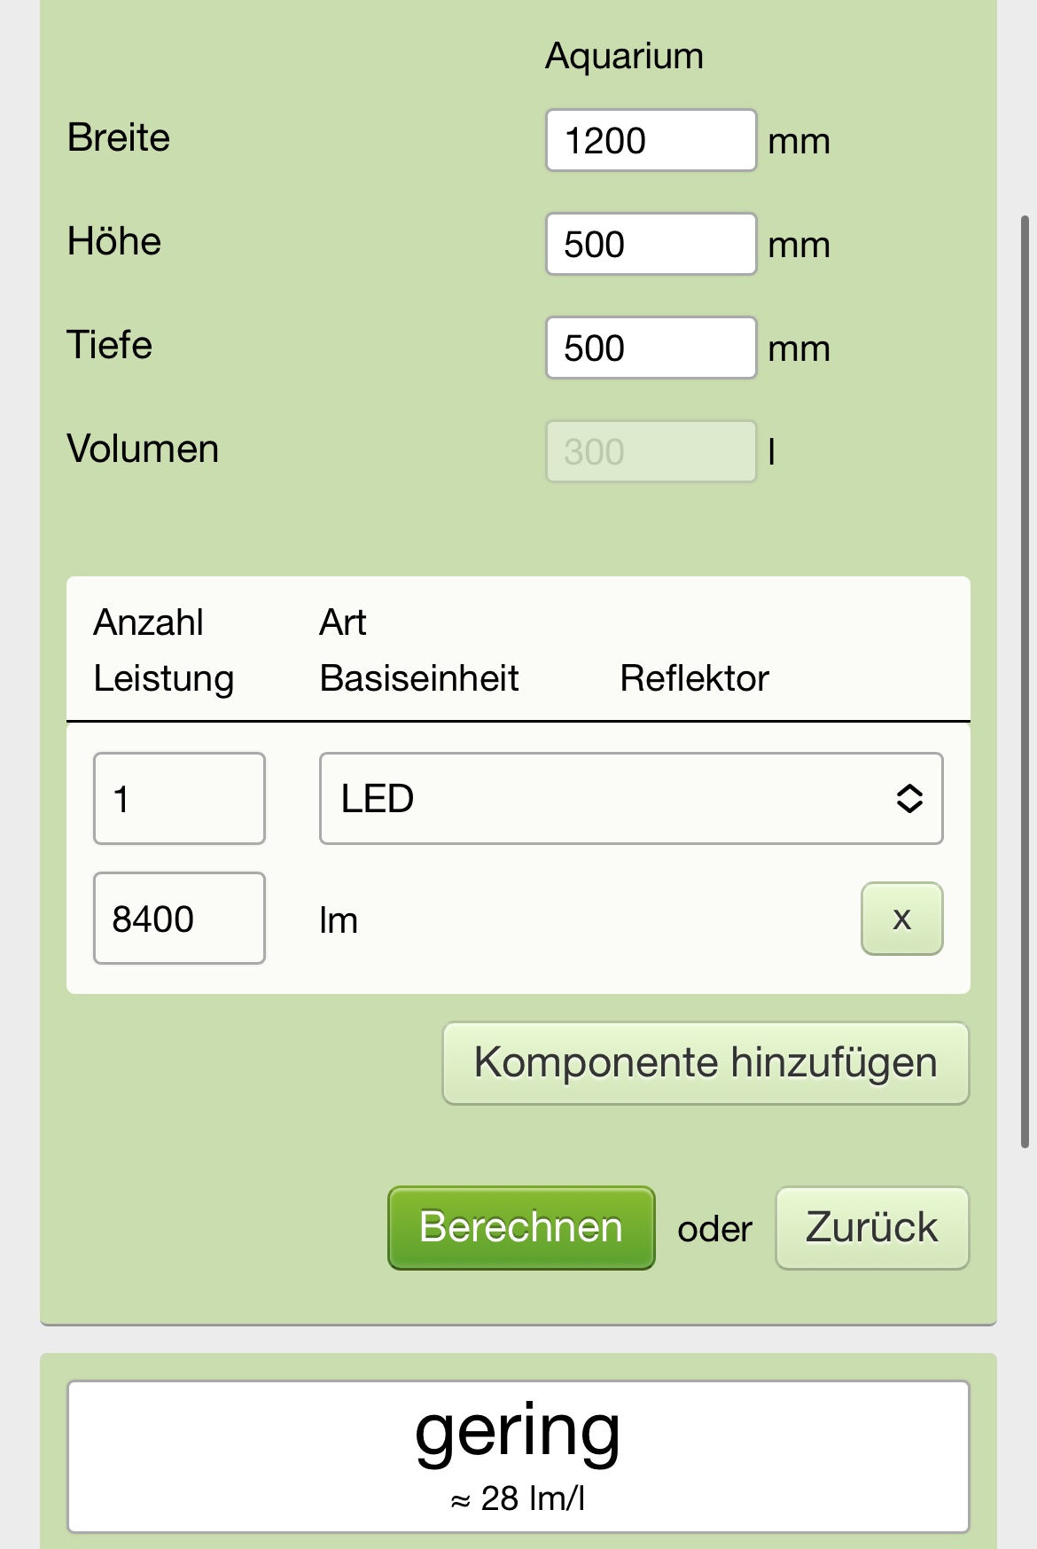Click the disabled Volumen field showing 300

(x=651, y=451)
